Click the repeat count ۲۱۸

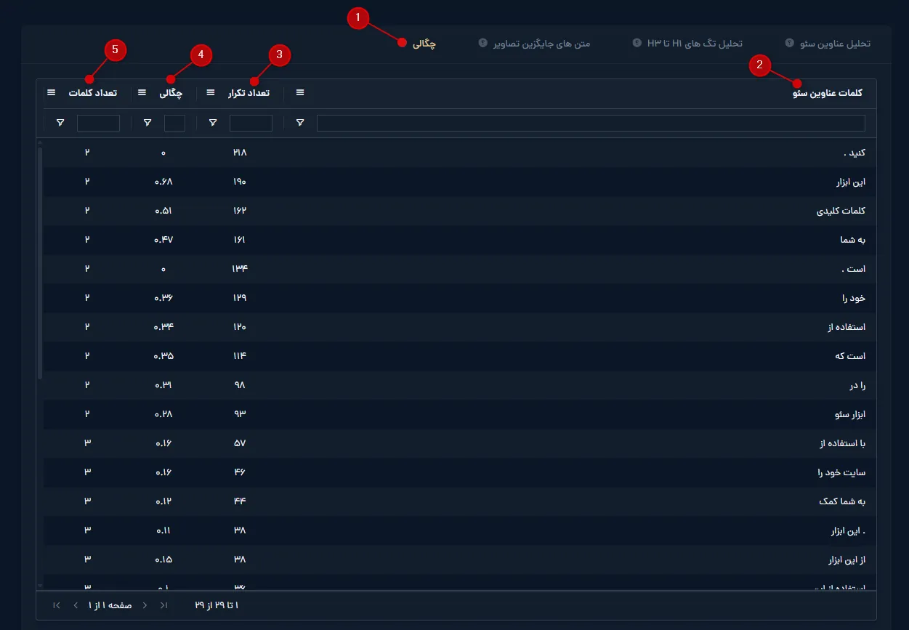[240, 153]
